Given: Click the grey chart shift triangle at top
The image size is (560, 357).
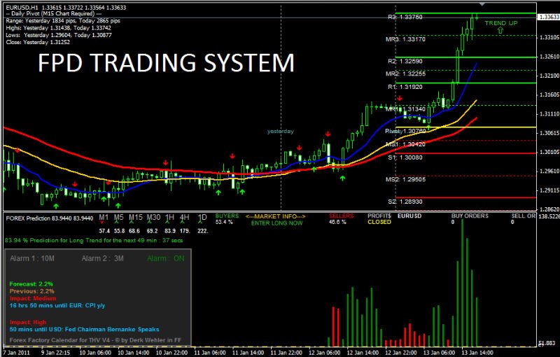Looking at the screenshot, I should point(482,4).
